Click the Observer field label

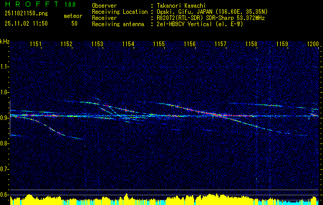tap(104, 6)
